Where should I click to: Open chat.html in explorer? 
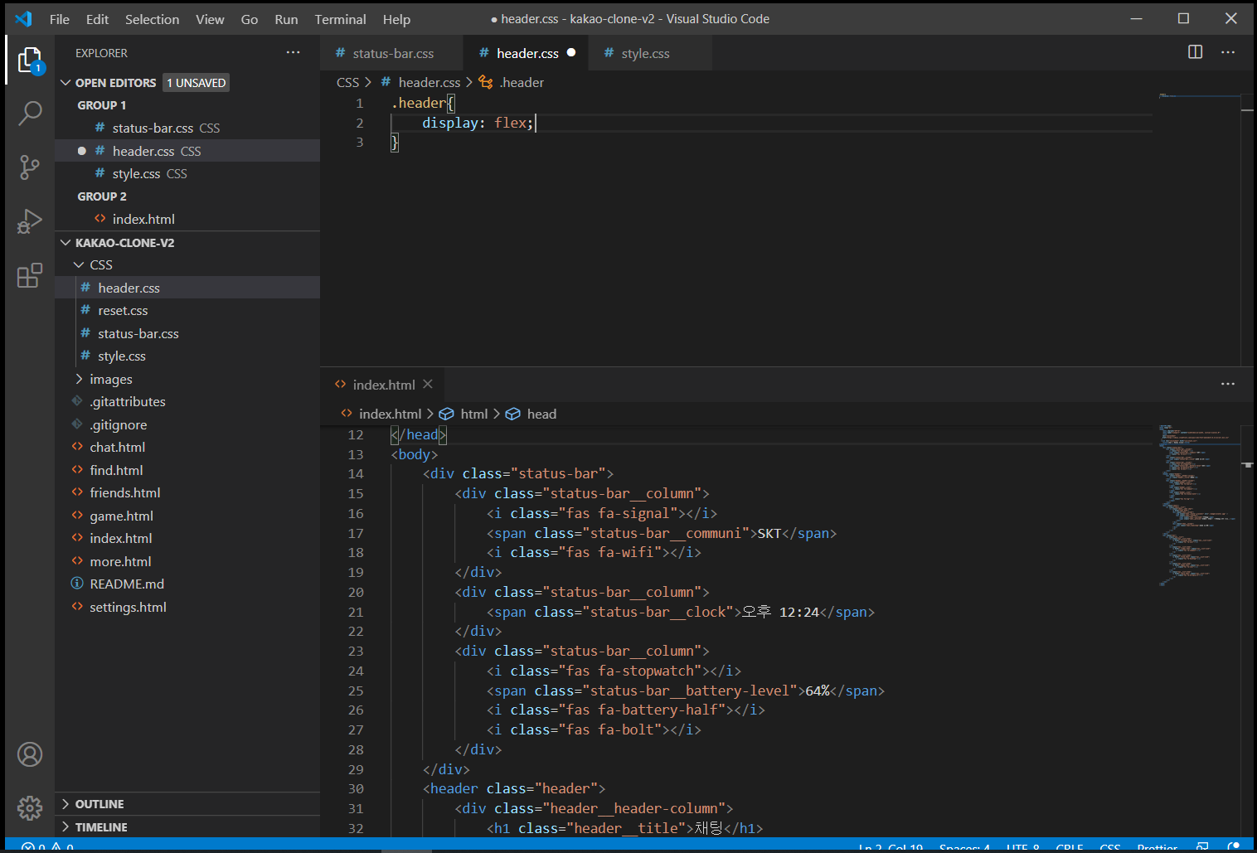(x=187, y=447)
